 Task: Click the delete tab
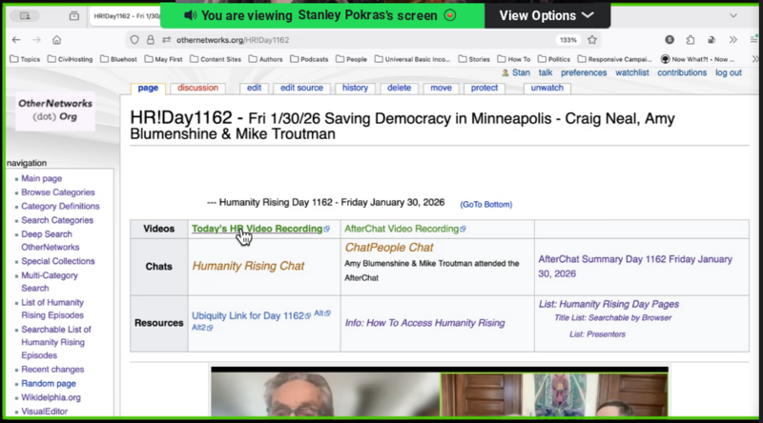tap(399, 88)
